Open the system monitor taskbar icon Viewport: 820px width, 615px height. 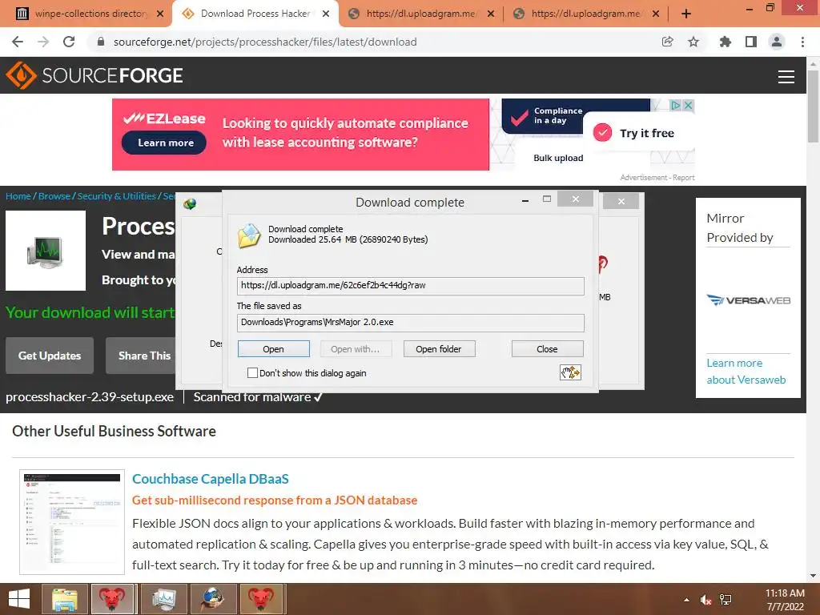(163, 599)
